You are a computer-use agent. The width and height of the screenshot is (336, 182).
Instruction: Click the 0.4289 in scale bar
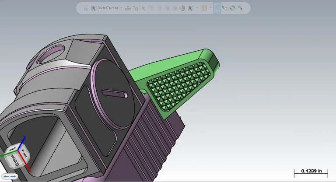tap(310, 171)
